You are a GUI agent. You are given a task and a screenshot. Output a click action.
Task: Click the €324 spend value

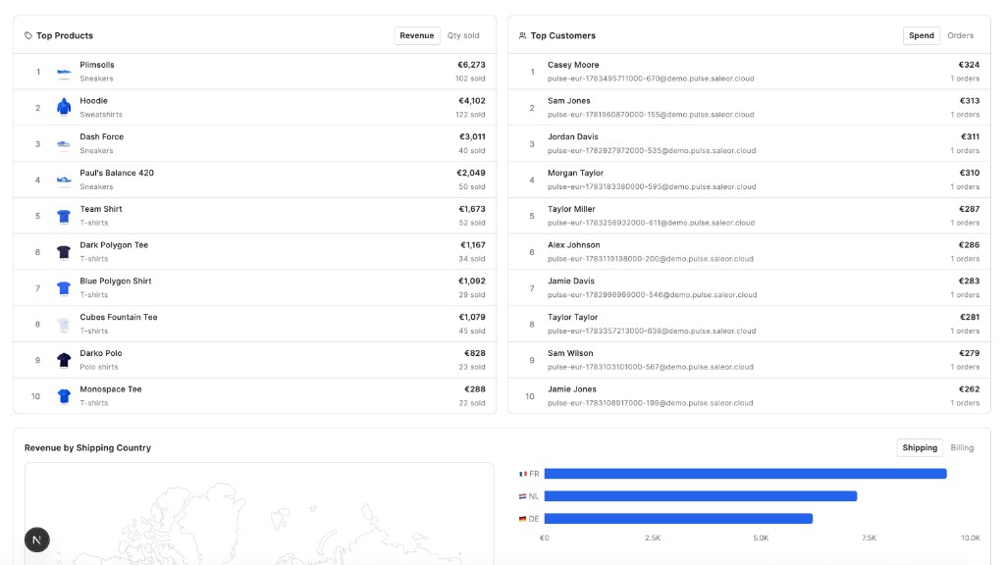click(969, 65)
